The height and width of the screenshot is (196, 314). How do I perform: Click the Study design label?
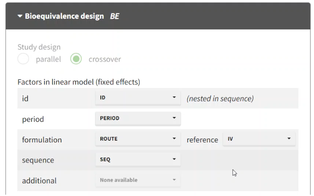pos(39,47)
